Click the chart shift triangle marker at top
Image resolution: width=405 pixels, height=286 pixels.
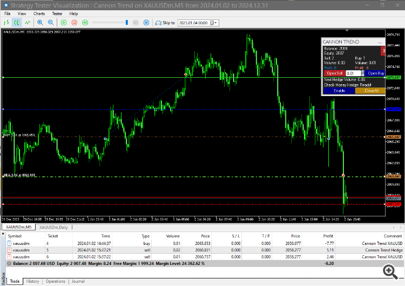click(347, 30)
